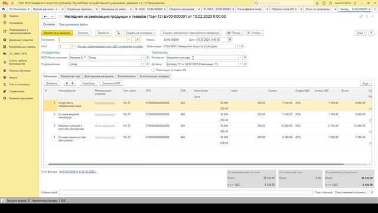Open history clock icon in title bar

[324, 3]
